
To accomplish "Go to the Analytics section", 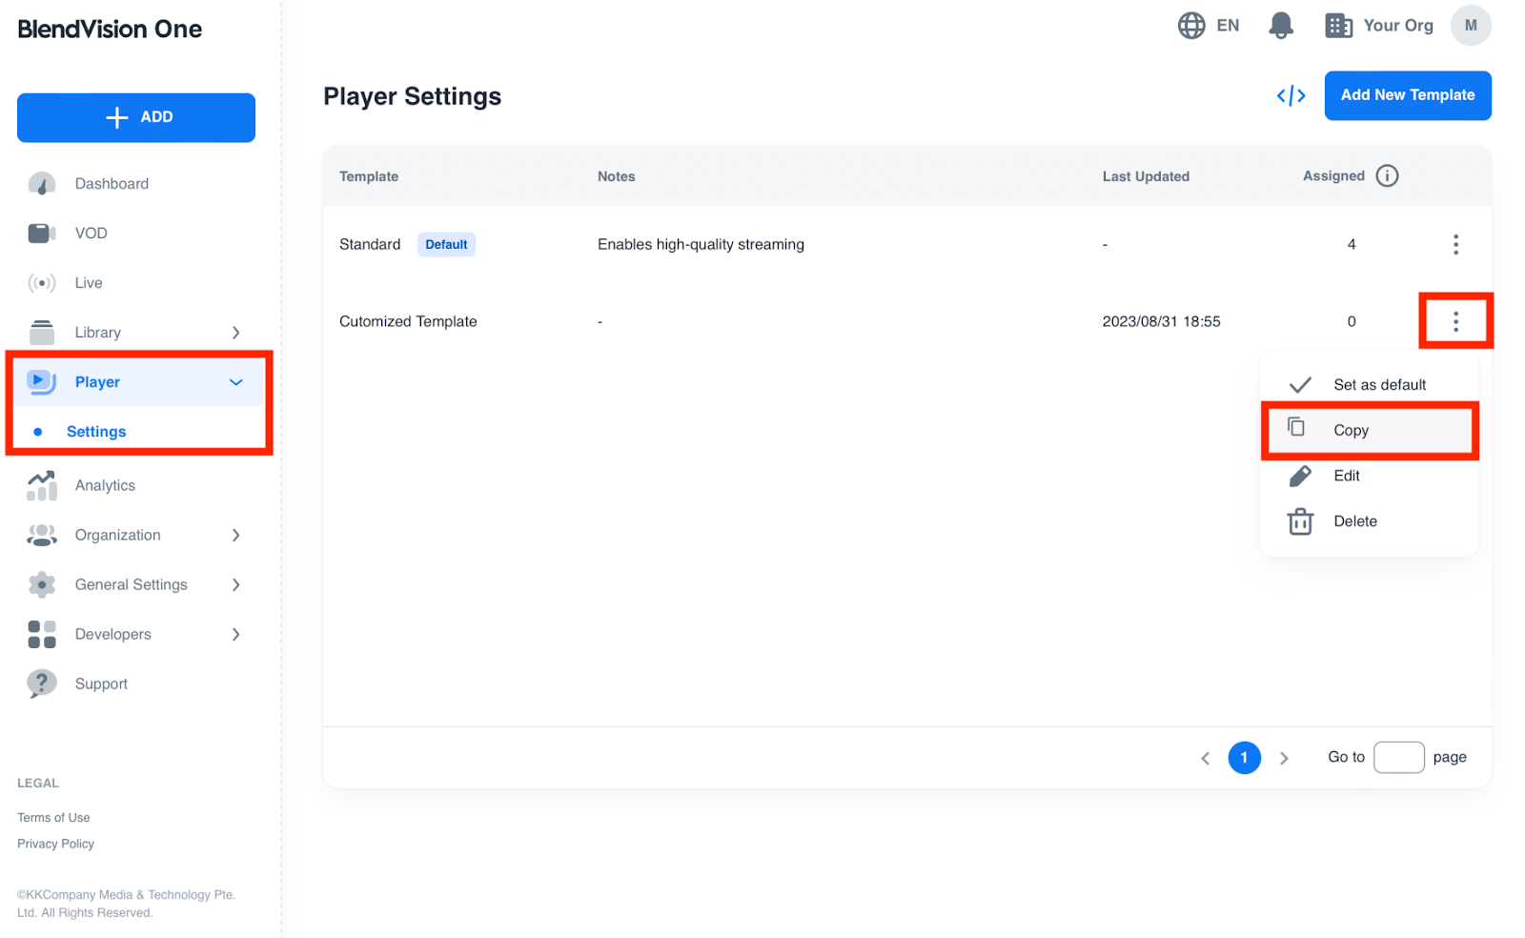I will [105, 485].
